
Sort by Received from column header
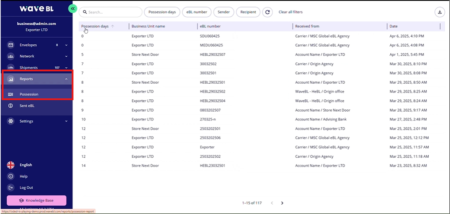pyautogui.click(x=307, y=26)
